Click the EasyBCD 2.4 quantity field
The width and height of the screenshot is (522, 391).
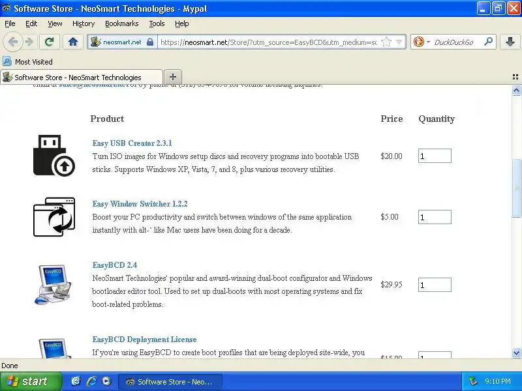click(x=435, y=285)
